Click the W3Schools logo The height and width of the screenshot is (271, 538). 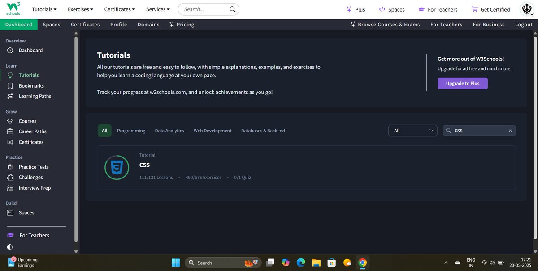click(x=13, y=9)
